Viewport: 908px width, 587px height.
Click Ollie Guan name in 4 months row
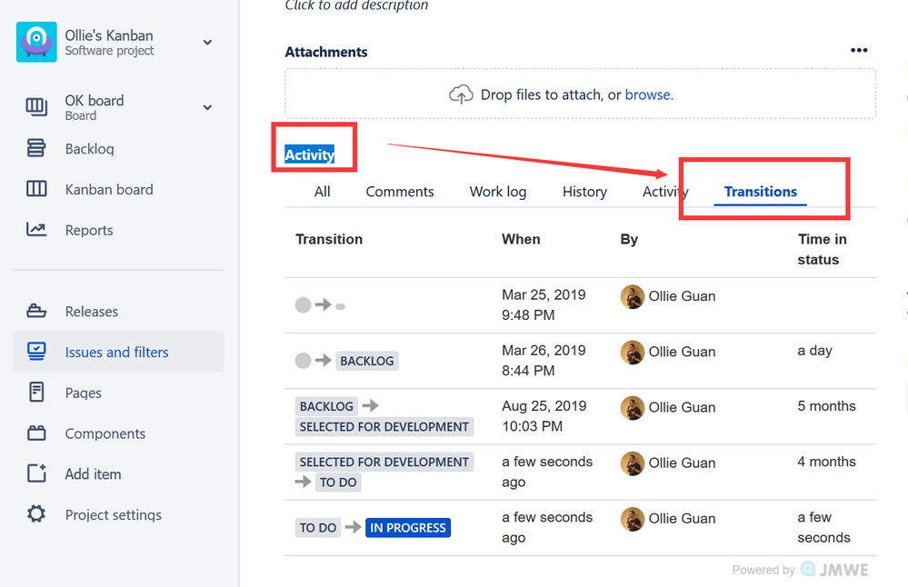(682, 463)
